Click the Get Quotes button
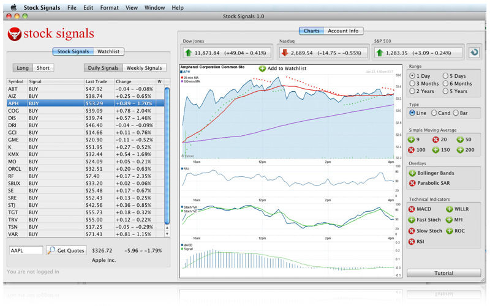The image size is (490, 306). [66, 250]
